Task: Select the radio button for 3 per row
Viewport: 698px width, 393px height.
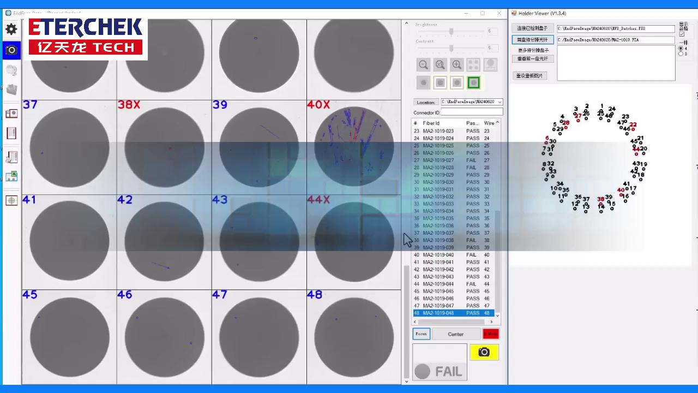Action: pyautogui.click(x=681, y=53)
